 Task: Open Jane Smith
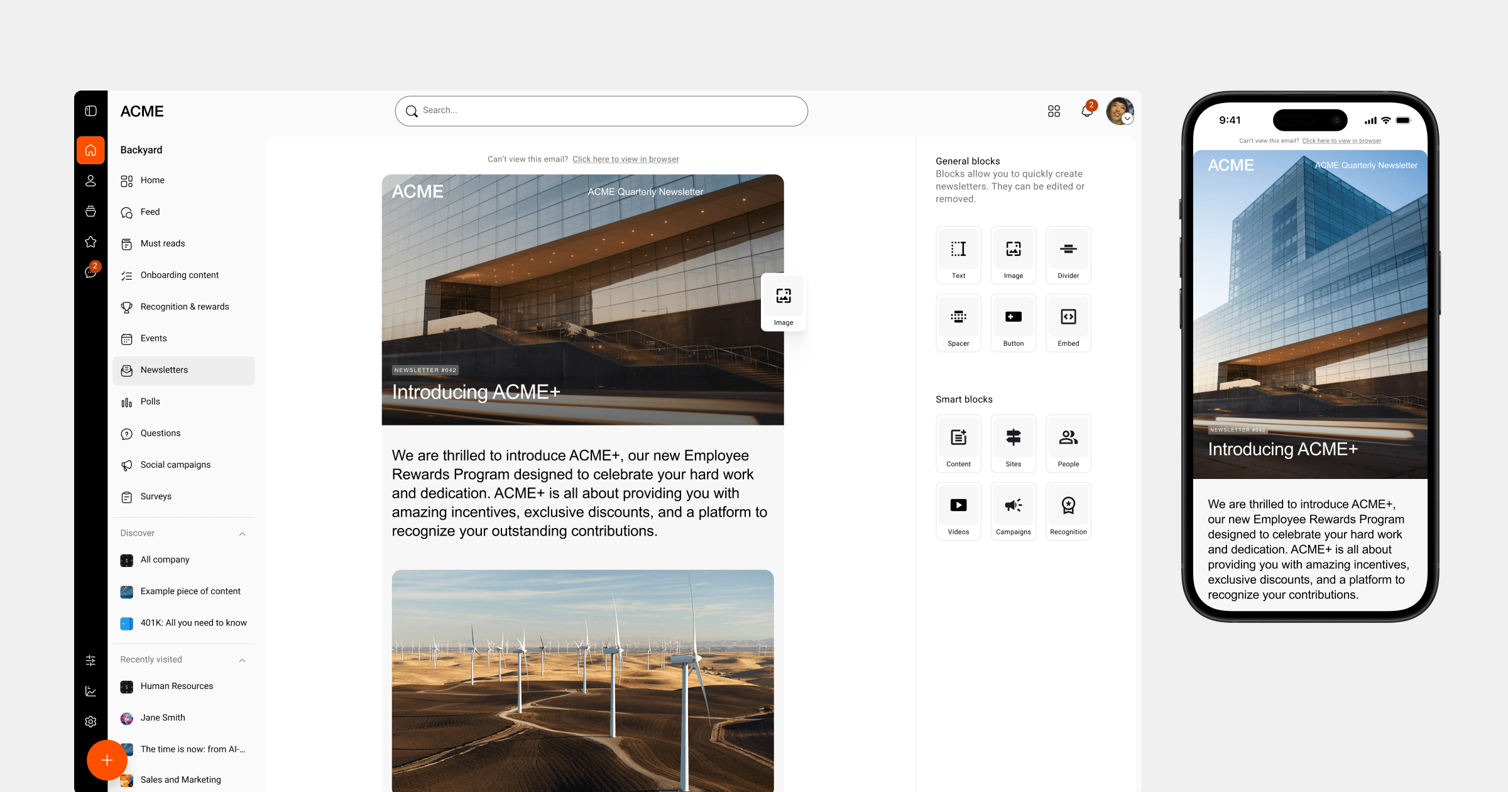pos(183,718)
